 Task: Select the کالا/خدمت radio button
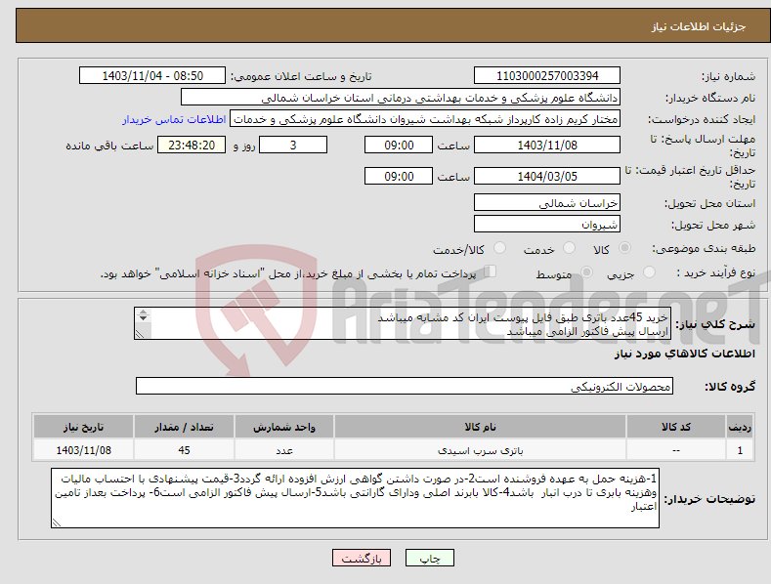coord(499,248)
